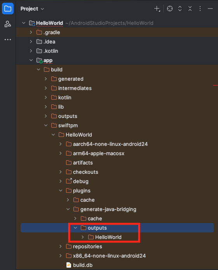
Task: Expand the debug symlink folder
Action: 61,181
